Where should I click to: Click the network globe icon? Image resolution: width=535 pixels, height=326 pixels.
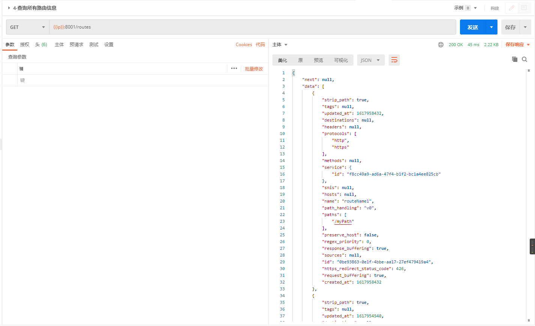click(x=441, y=45)
